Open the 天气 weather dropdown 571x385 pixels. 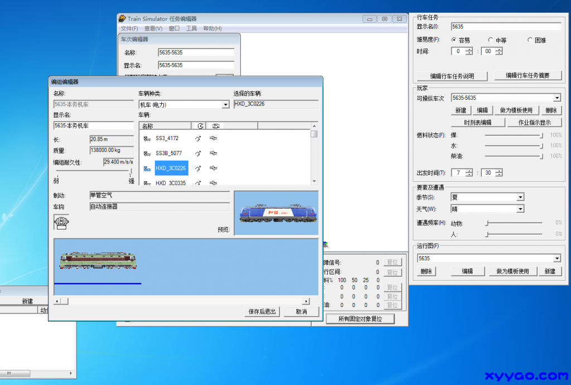[x=520, y=208]
